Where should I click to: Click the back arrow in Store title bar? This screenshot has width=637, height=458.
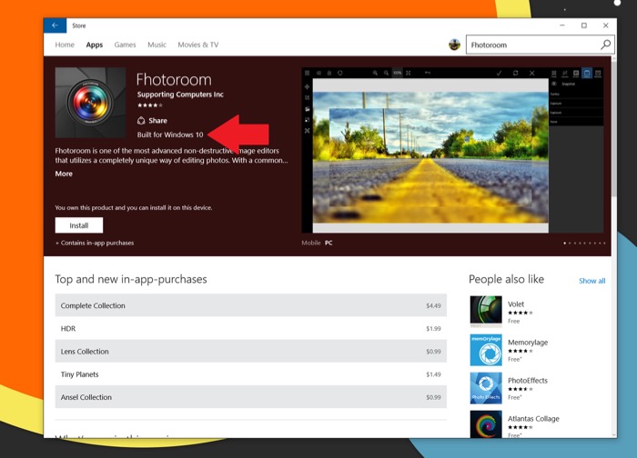(55, 25)
